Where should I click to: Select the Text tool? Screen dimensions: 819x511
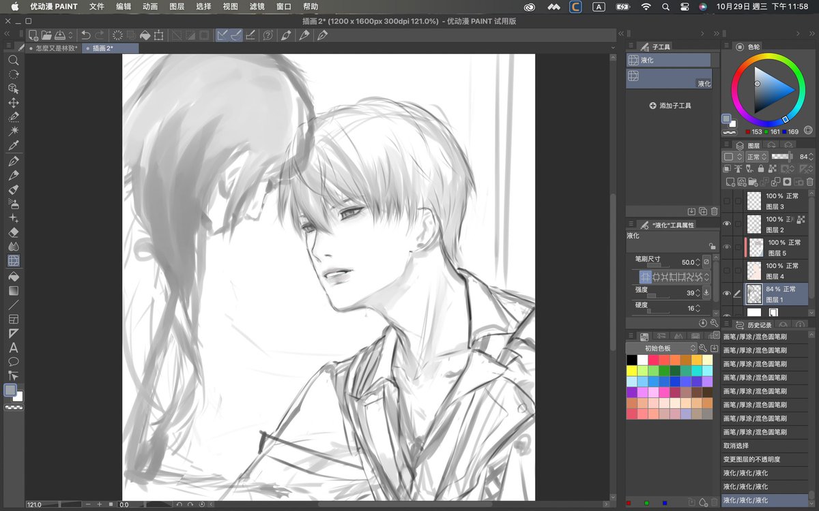click(13, 347)
